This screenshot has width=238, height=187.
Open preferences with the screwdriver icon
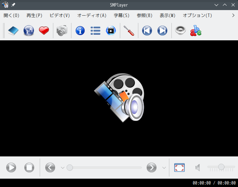(x=129, y=31)
